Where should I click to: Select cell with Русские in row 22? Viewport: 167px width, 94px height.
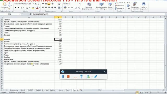pos(29,26)
